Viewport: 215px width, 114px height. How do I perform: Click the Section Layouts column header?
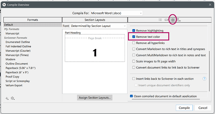(95, 20)
